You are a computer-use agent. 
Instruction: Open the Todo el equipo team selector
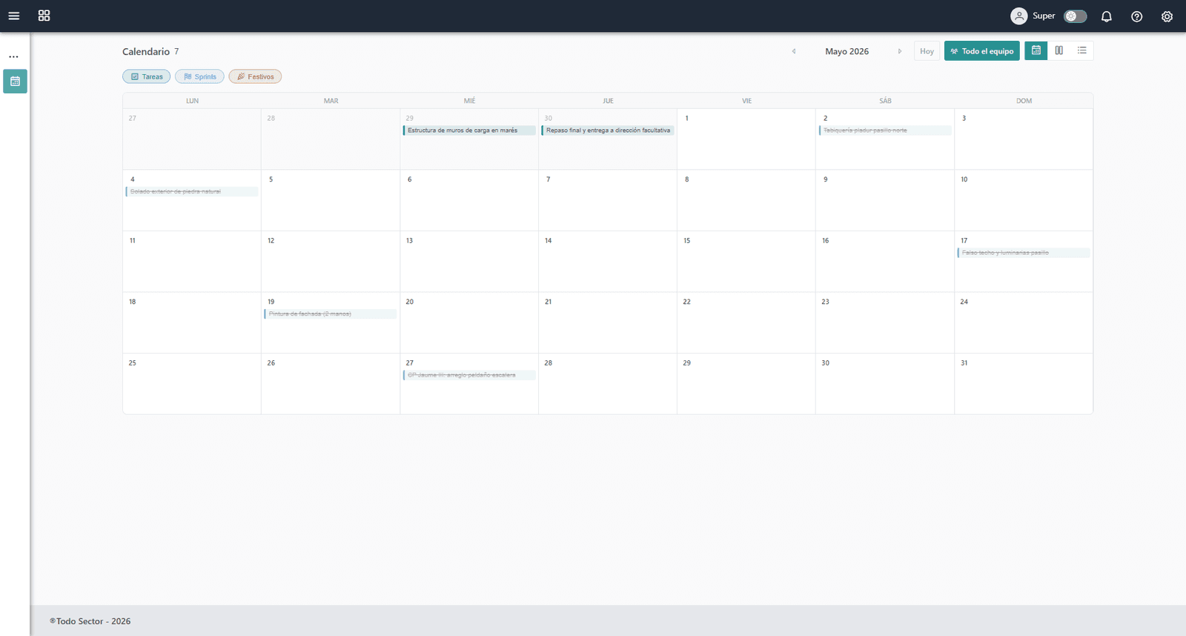[981, 51]
